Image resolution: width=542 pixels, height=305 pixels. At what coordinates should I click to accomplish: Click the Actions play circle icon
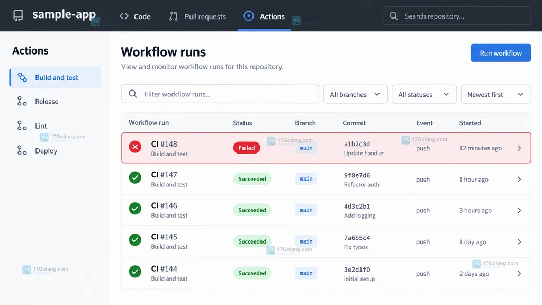coord(249,16)
